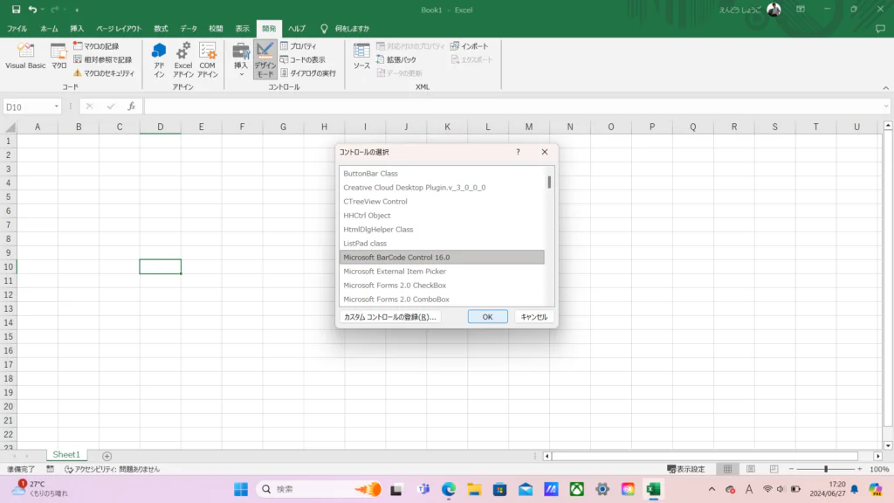Select Microsoft Forms 2.0 ComboBox
Viewport: 894px width, 503px height.
click(442, 299)
